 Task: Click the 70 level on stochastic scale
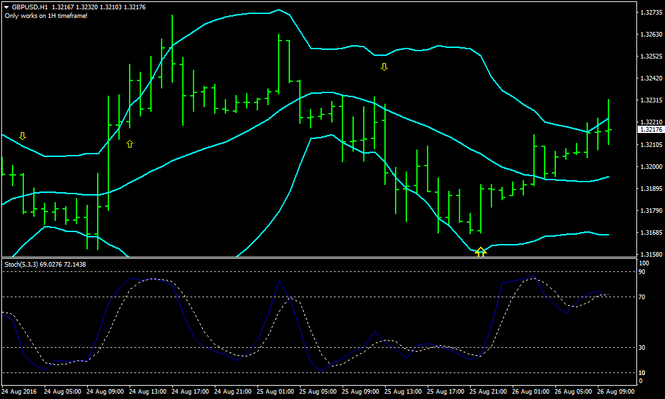click(642, 297)
